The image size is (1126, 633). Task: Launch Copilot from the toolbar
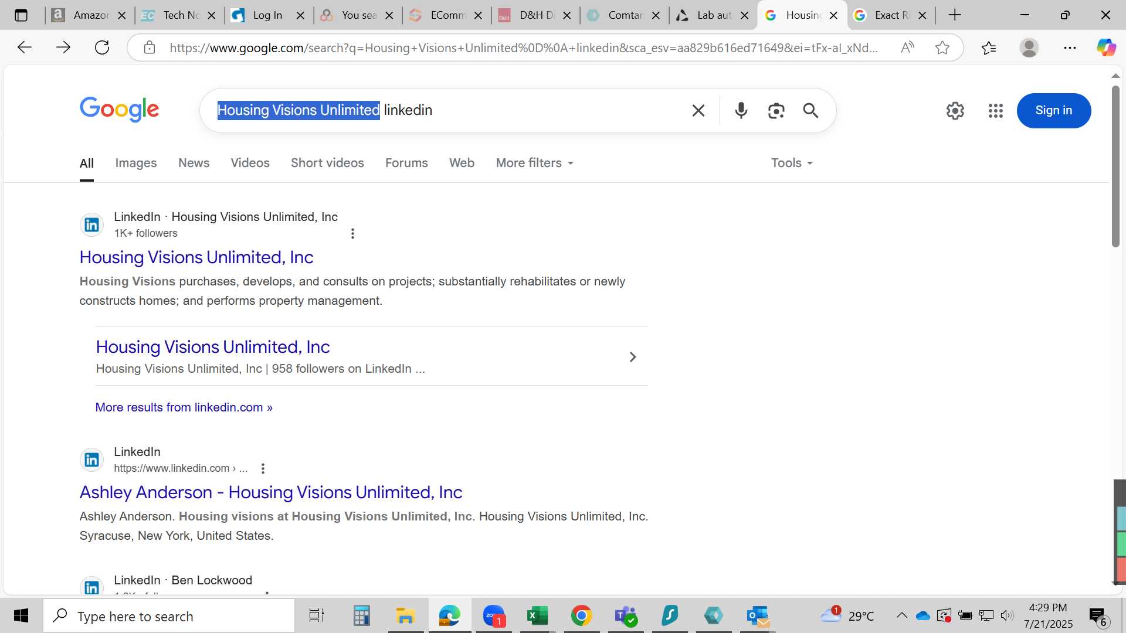[1106, 47]
